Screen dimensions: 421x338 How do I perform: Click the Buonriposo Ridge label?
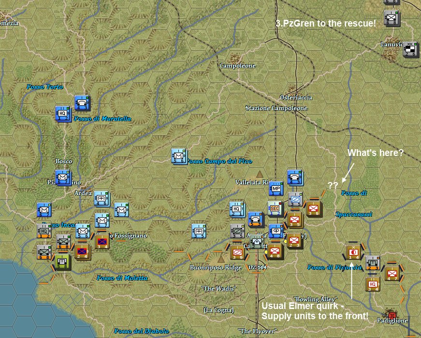(216, 268)
